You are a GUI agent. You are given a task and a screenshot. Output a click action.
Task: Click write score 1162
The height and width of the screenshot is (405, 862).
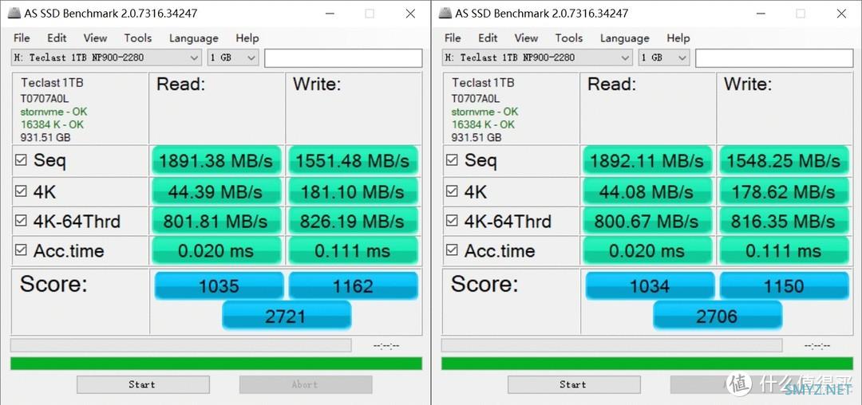[354, 285]
